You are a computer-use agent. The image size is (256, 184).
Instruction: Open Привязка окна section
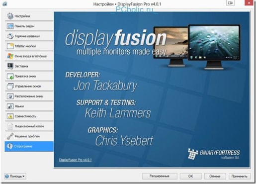pos(25,76)
